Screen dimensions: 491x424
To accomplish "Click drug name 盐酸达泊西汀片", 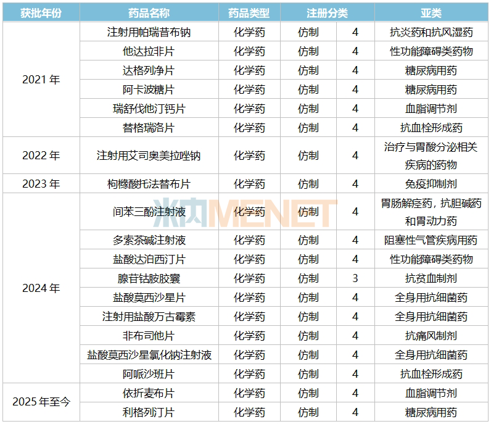I will pyautogui.click(x=149, y=259).
